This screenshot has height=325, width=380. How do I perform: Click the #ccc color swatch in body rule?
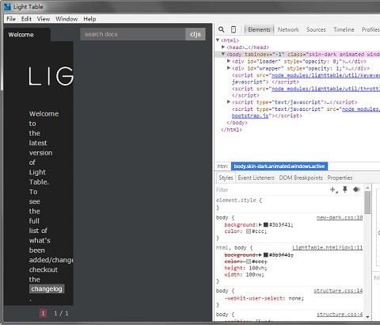249,231
